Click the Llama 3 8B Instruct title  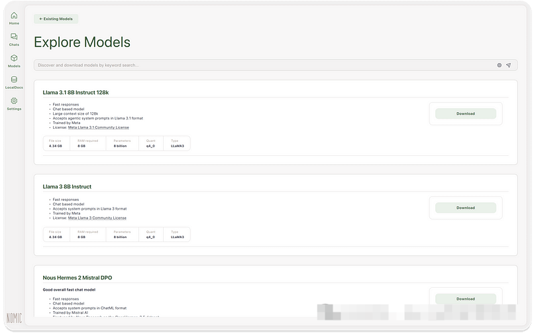tap(67, 186)
